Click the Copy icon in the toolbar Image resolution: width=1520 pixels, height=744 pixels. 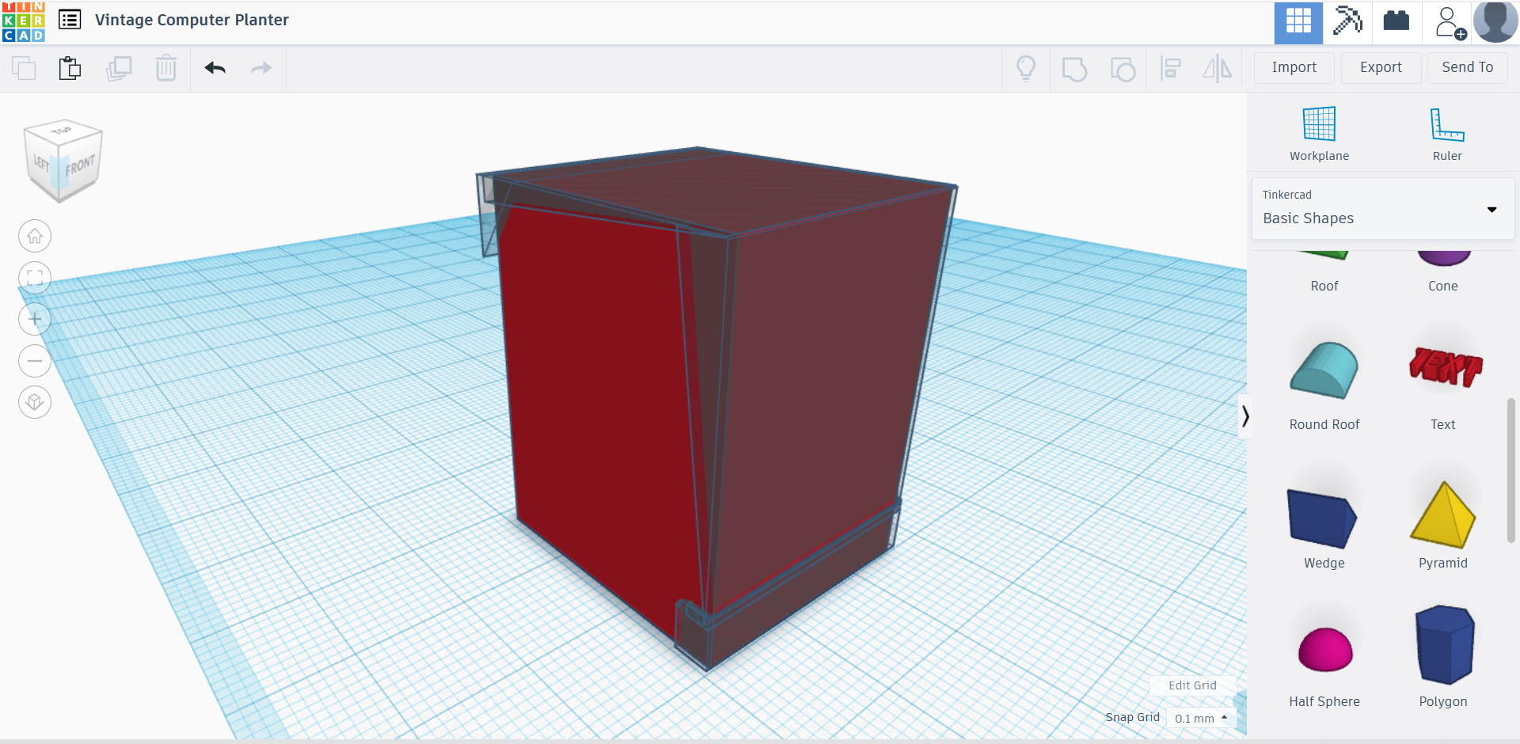[24, 68]
